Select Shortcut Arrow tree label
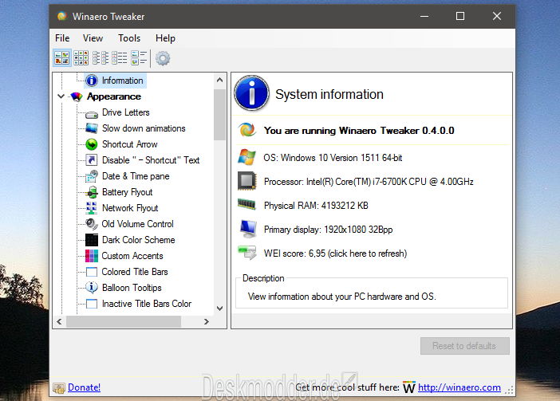Viewport: 560px width, 401px height. click(x=130, y=144)
